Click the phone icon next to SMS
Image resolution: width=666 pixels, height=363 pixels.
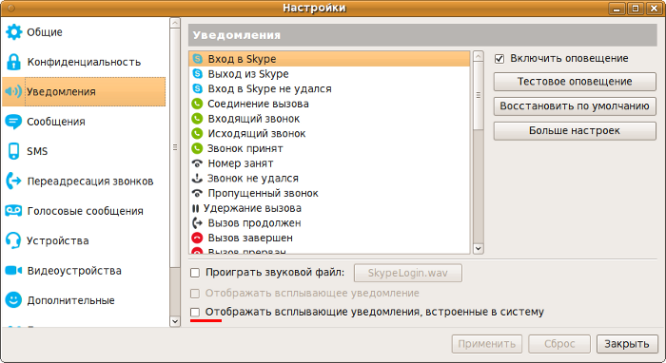coord(13,151)
